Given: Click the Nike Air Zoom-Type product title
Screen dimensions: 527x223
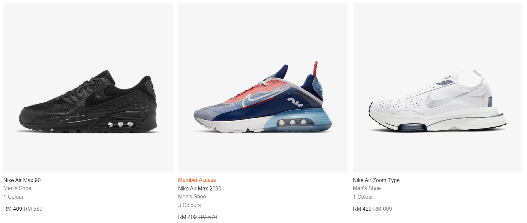Looking at the screenshot, I should tap(376, 180).
